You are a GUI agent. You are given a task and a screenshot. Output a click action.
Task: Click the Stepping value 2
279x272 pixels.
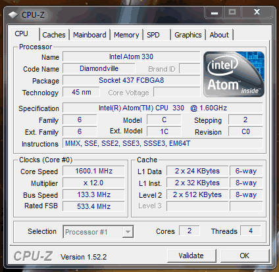(x=245, y=120)
